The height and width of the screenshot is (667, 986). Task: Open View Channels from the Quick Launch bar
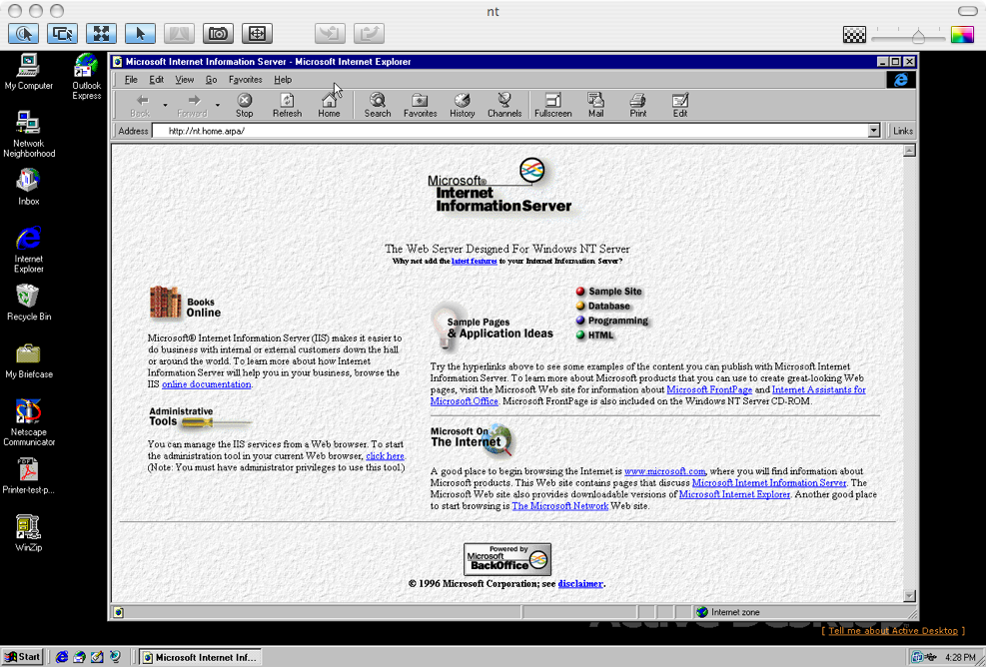115,657
